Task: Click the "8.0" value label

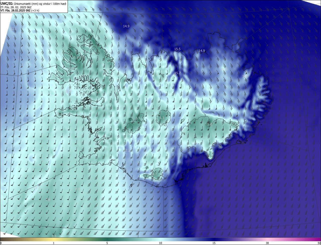Action: (x=77, y=189)
